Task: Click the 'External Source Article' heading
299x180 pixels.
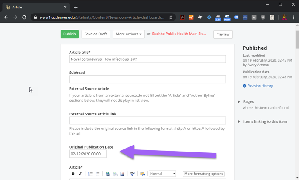Action: point(89,89)
